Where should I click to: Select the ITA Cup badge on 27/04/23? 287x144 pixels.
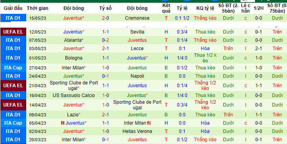13,68
